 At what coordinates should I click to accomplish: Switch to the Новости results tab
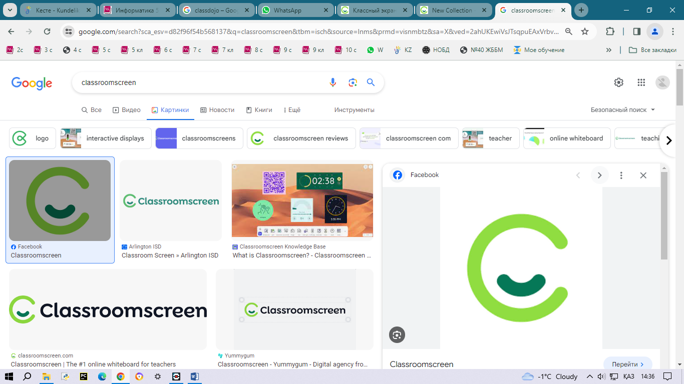tap(217, 110)
